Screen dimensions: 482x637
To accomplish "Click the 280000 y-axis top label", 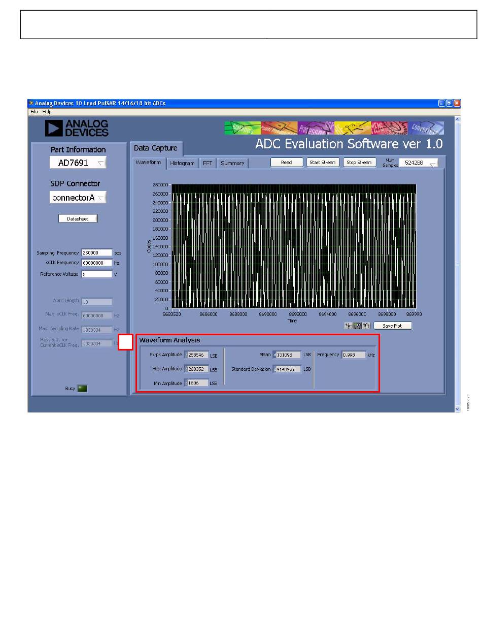I will click(161, 185).
